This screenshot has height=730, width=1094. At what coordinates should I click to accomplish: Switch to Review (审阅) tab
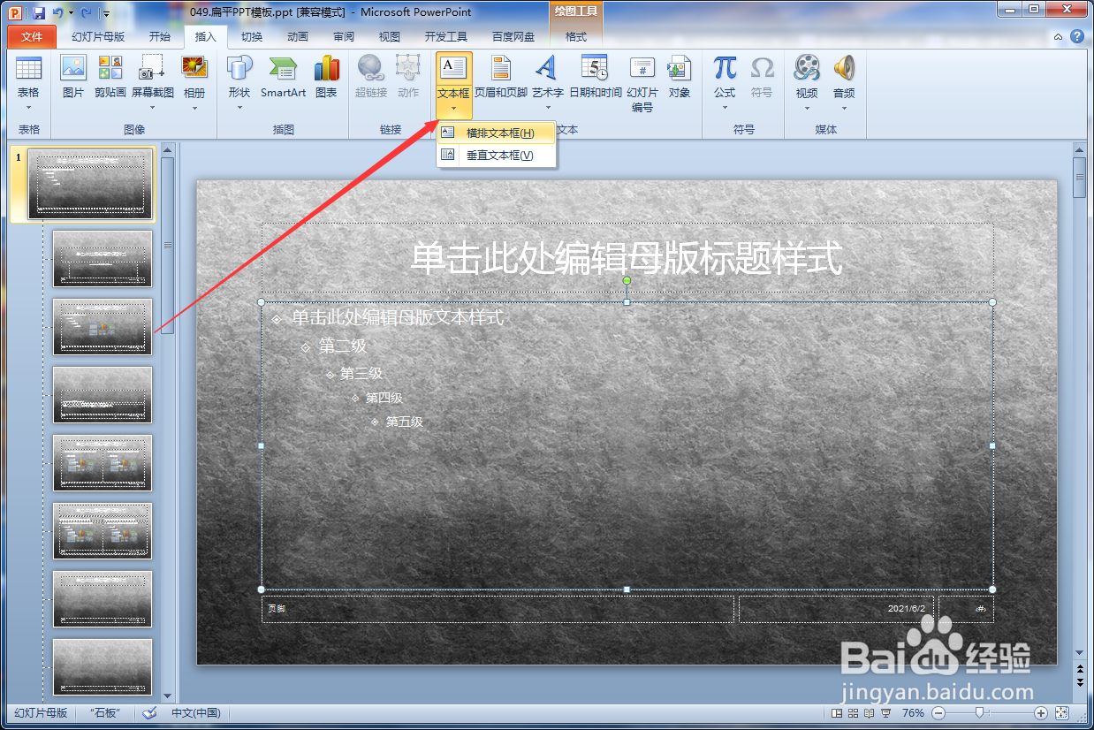[x=344, y=36]
